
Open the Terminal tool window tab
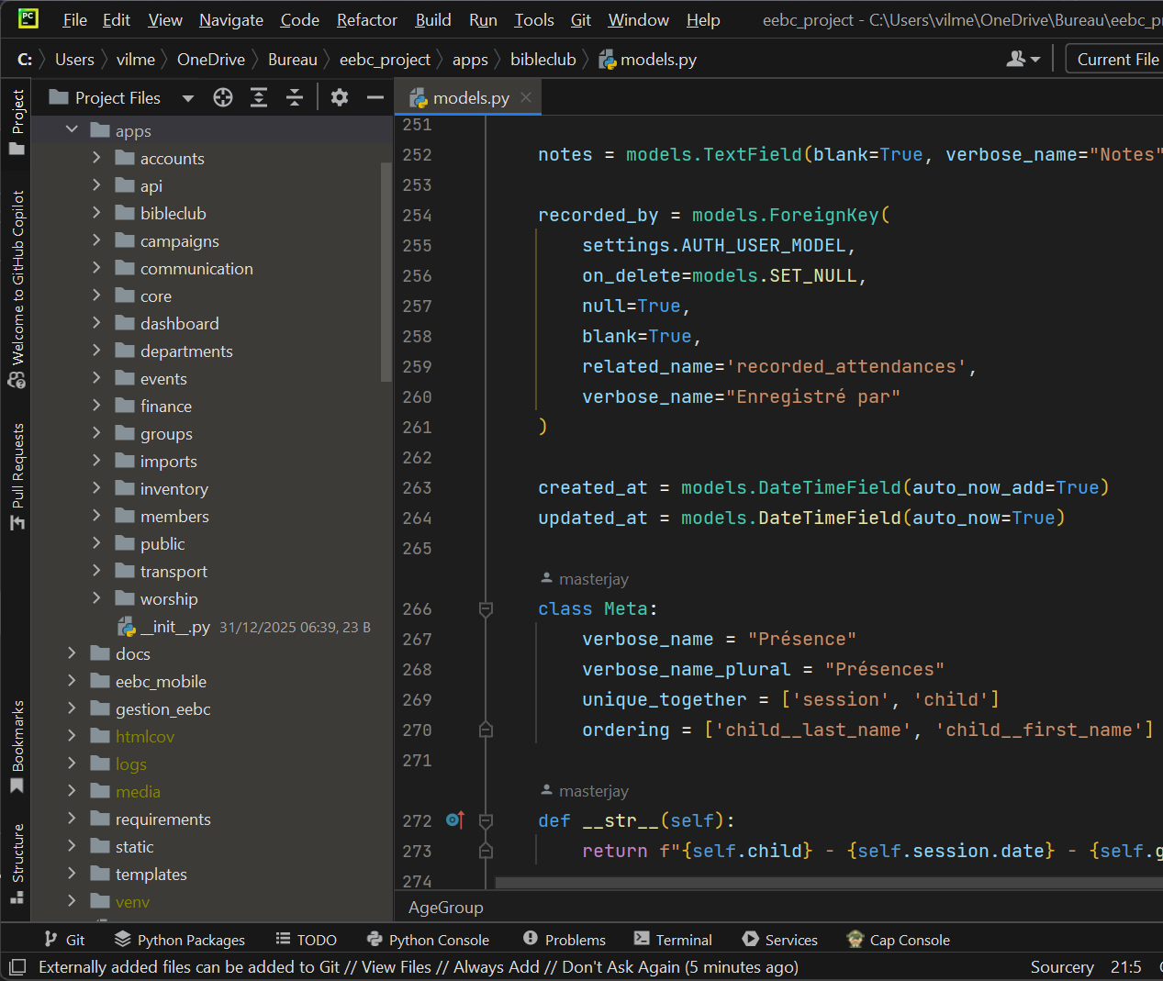(x=673, y=940)
